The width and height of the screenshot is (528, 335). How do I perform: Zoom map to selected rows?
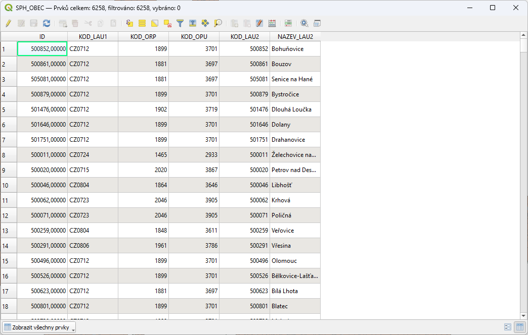[x=218, y=23]
